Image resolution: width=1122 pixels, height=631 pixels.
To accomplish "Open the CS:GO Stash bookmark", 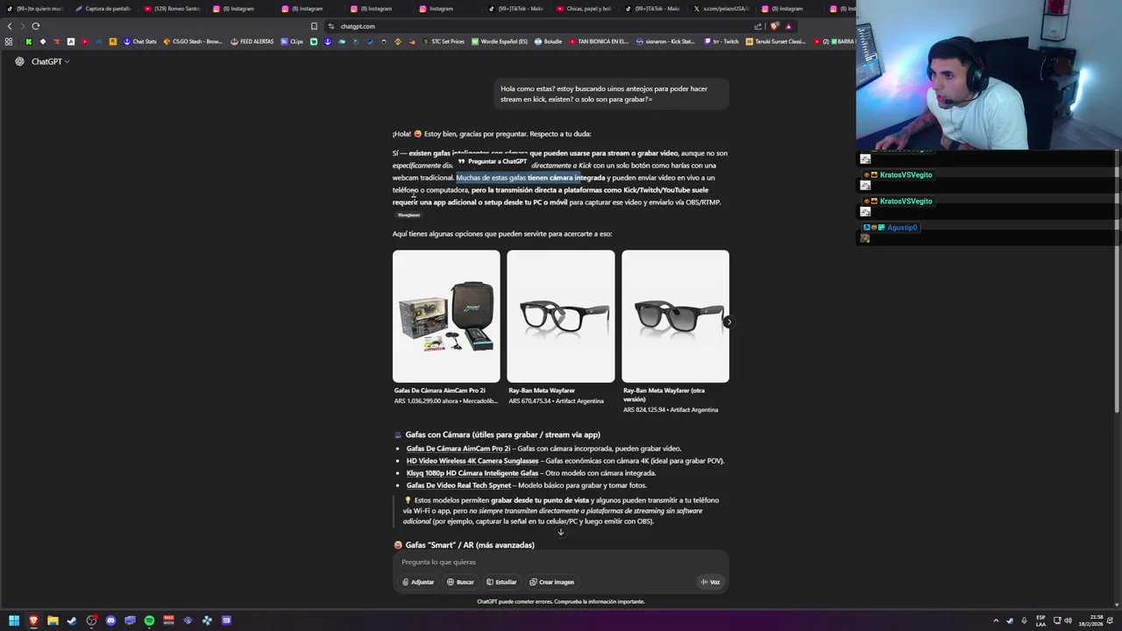I will [x=193, y=41].
